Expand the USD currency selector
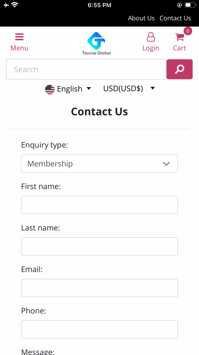Viewport: 199px width, 355px height. pyautogui.click(x=123, y=88)
